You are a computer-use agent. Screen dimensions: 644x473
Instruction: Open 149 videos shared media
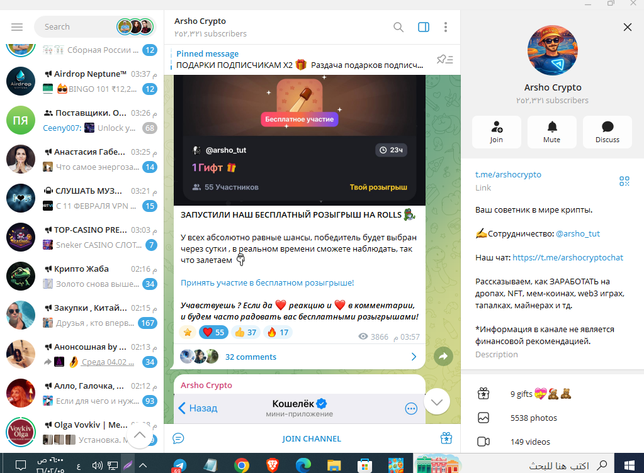click(552, 442)
